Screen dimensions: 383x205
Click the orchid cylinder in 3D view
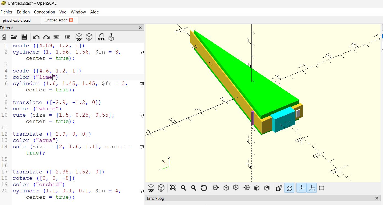253,118
